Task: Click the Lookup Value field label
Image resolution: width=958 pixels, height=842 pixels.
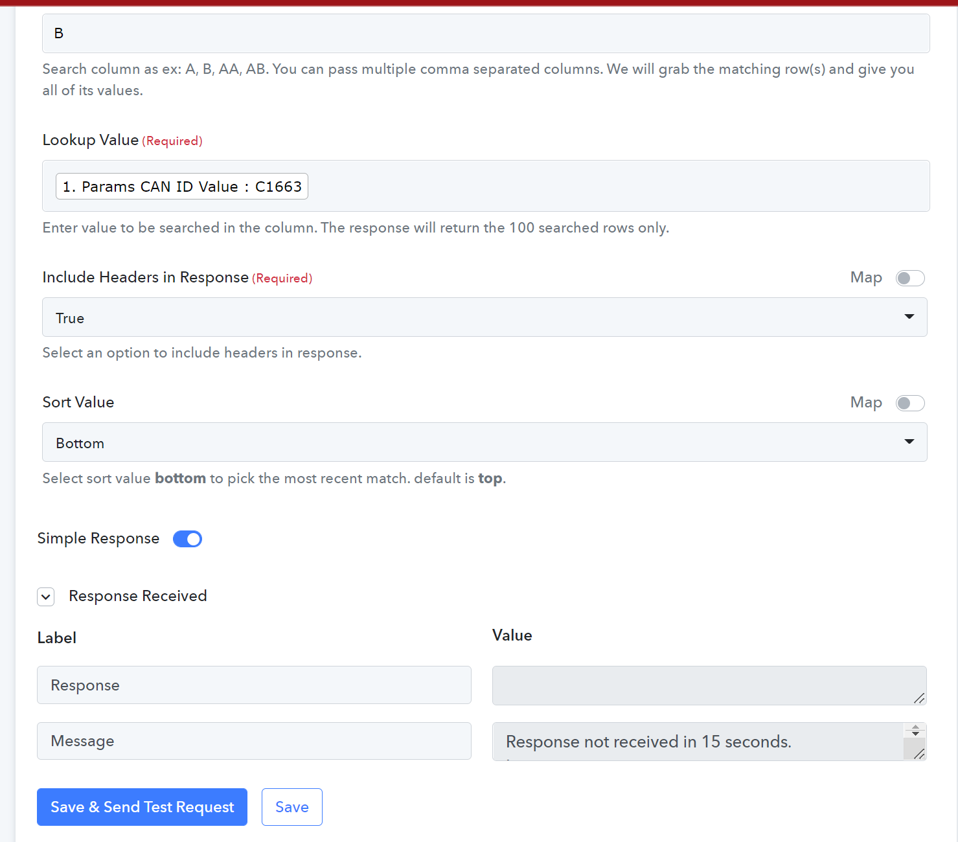Action: pos(91,140)
